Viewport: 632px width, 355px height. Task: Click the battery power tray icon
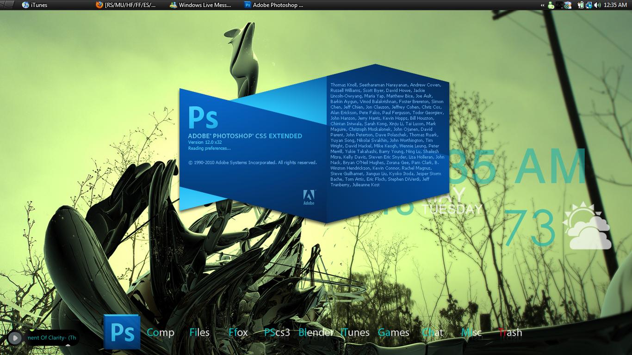pyautogui.click(x=580, y=5)
